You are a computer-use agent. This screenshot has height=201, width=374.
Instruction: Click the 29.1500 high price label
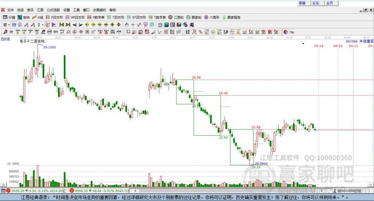tap(49, 47)
